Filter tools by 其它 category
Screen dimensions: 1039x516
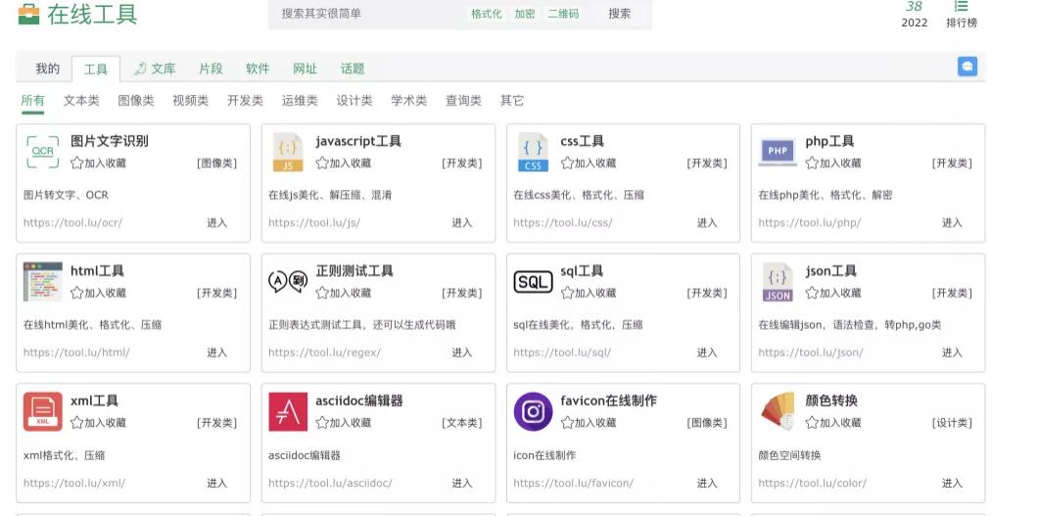(512, 101)
